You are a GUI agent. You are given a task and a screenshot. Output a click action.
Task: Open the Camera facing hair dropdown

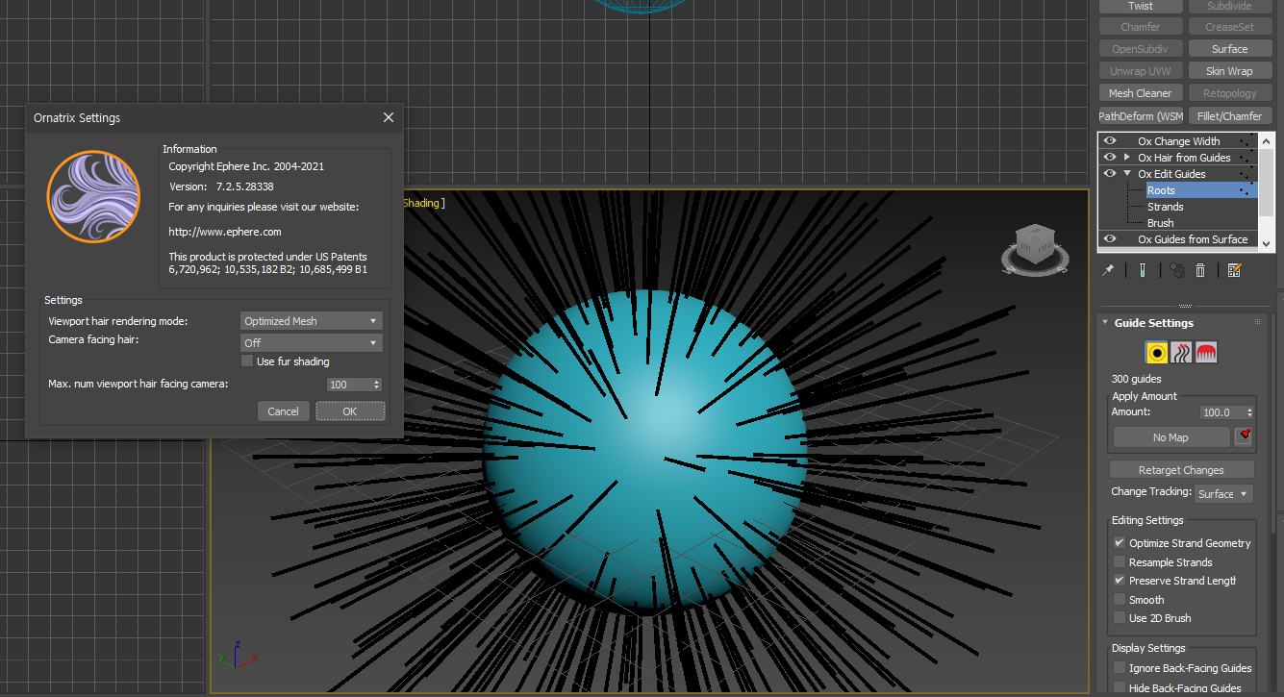point(311,343)
